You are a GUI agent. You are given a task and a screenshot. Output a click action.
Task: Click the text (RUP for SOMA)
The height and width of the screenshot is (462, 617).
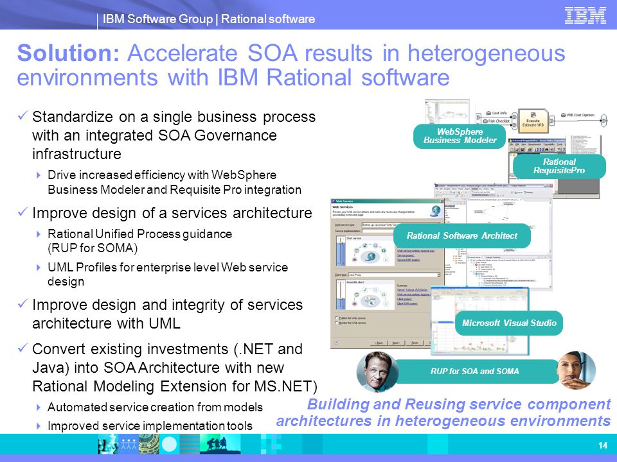pos(93,248)
